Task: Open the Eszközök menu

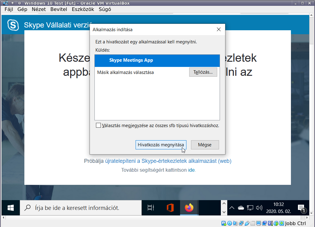Action: pos(83,9)
